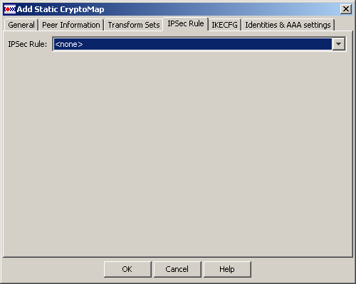356x284 pixels.
Task: Click the empty panel area below the rule field
Action: click(x=177, y=154)
